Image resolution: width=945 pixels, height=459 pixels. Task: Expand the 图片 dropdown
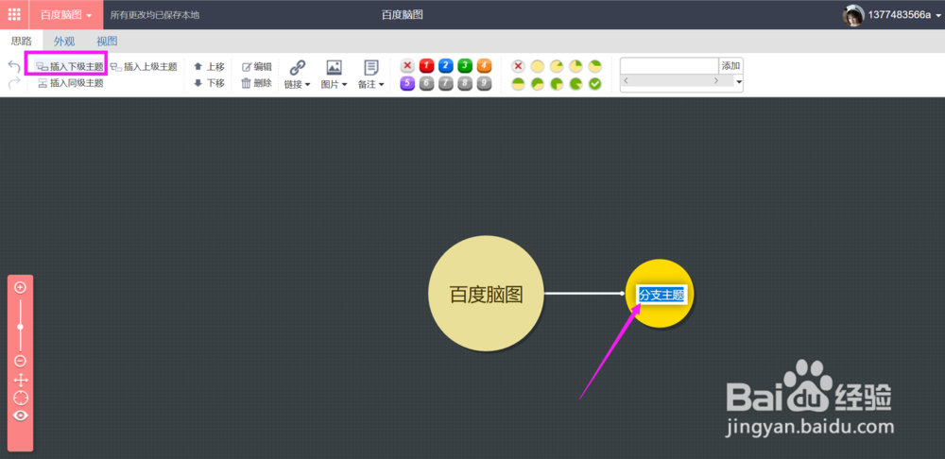point(334,85)
